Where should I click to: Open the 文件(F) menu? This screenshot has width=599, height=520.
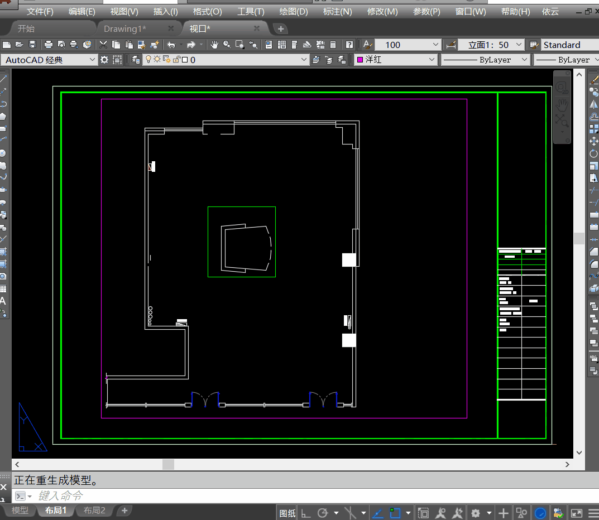click(40, 12)
